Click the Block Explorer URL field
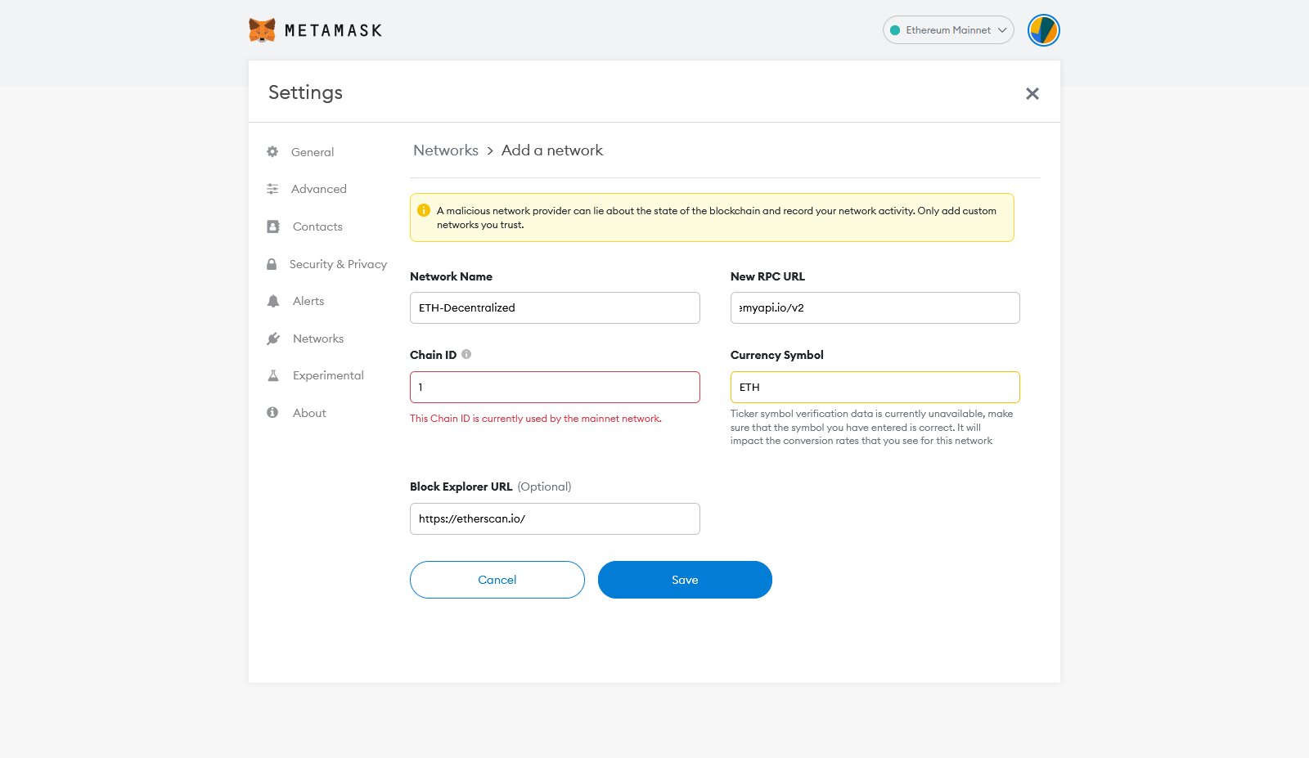 pos(555,519)
